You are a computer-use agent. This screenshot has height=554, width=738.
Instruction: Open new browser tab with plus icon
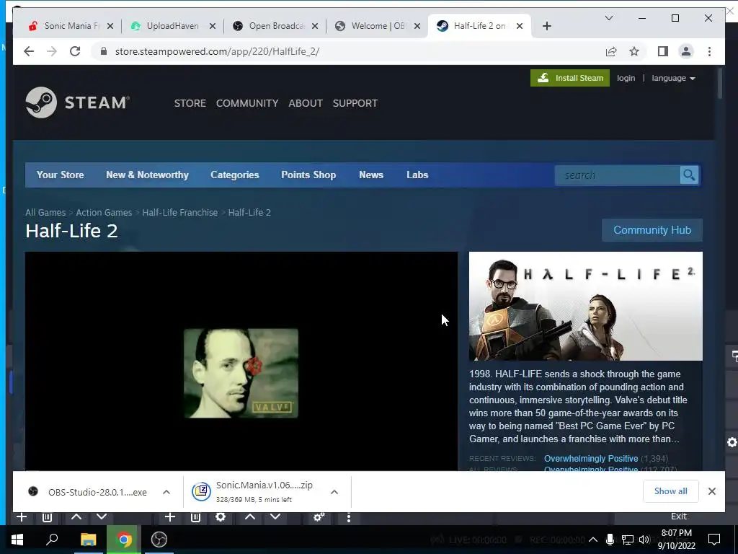pos(546,26)
